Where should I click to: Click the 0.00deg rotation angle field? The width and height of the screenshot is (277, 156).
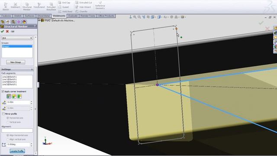point(18,144)
